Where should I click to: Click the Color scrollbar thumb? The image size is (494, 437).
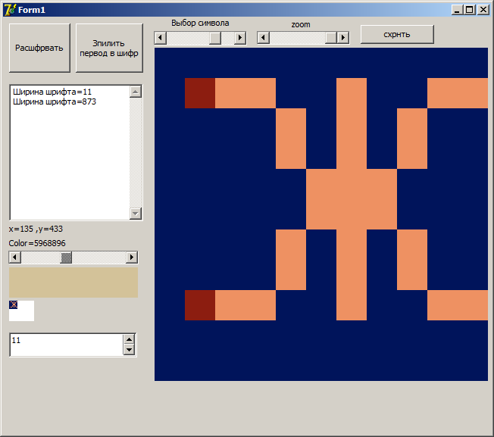click(66, 258)
